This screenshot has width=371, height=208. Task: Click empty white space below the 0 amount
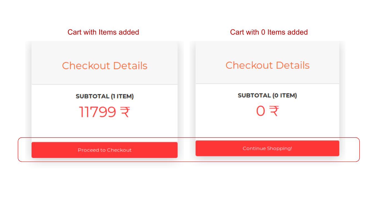267,128
